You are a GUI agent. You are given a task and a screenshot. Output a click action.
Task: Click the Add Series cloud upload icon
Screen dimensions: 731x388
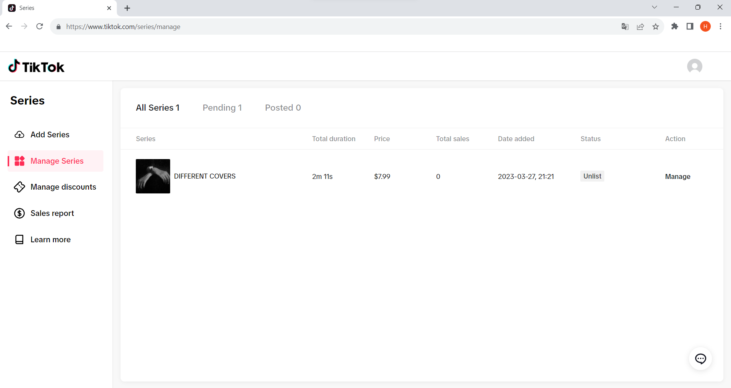point(19,135)
